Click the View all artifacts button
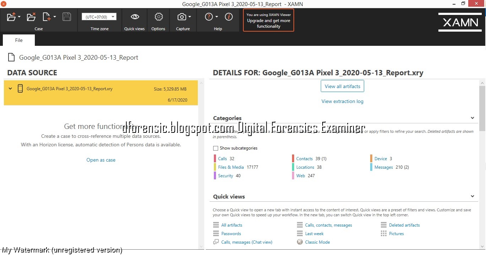 [x=342, y=86]
